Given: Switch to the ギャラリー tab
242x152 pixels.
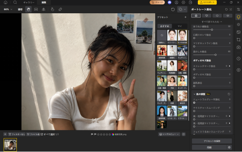Looking at the screenshot, I should (x=29, y=2).
